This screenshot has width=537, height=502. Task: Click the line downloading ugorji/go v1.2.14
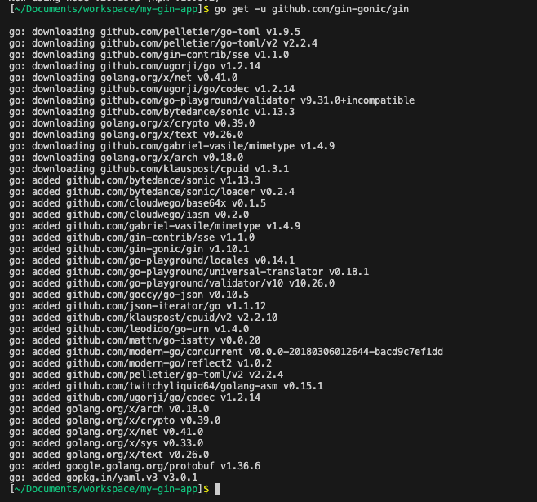(x=135, y=66)
